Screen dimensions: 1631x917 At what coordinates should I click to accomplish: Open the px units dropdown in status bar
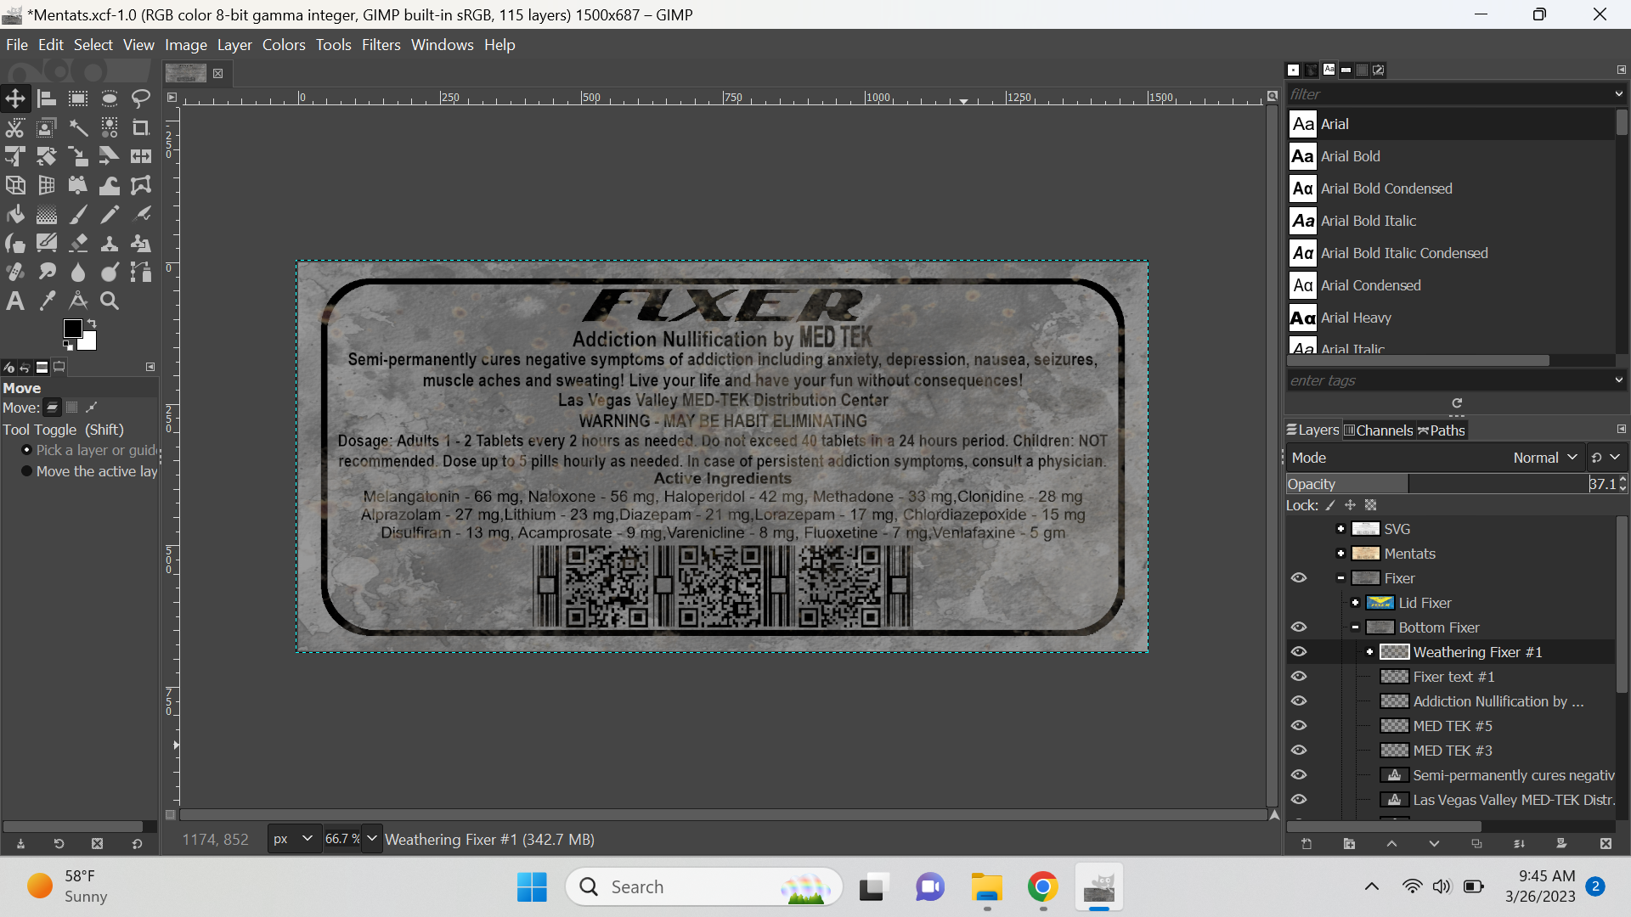pyautogui.click(x=294, y=839)
